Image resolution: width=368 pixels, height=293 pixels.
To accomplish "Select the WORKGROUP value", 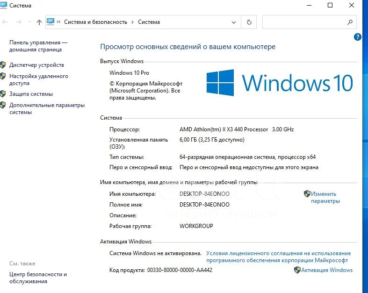I will 196,226.
